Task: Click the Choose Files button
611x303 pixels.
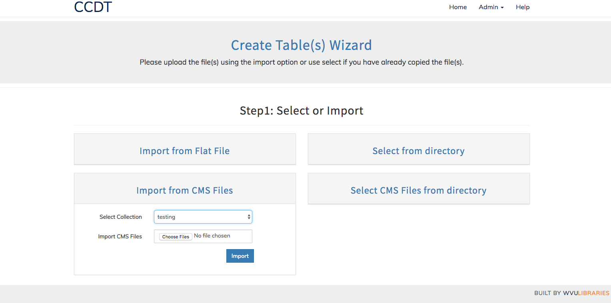Action: pos(175,236)
